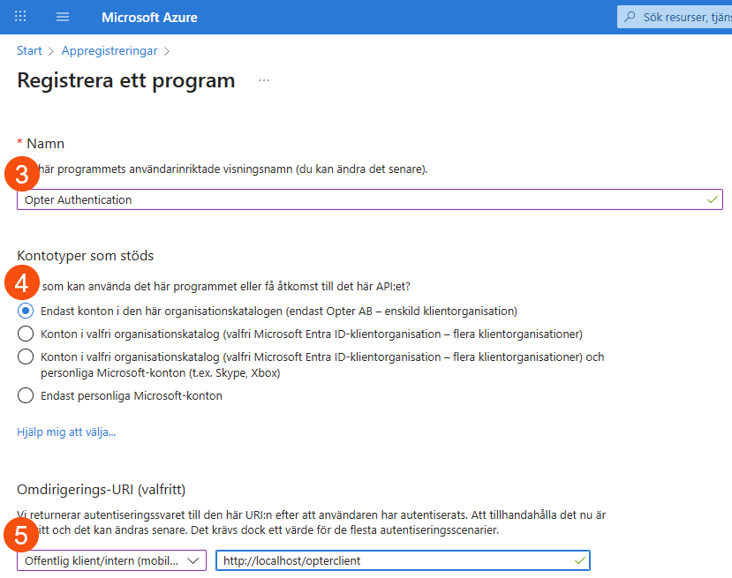Open the hamburger portal menu
The image size is (732, 578).
tap(63, 17)
